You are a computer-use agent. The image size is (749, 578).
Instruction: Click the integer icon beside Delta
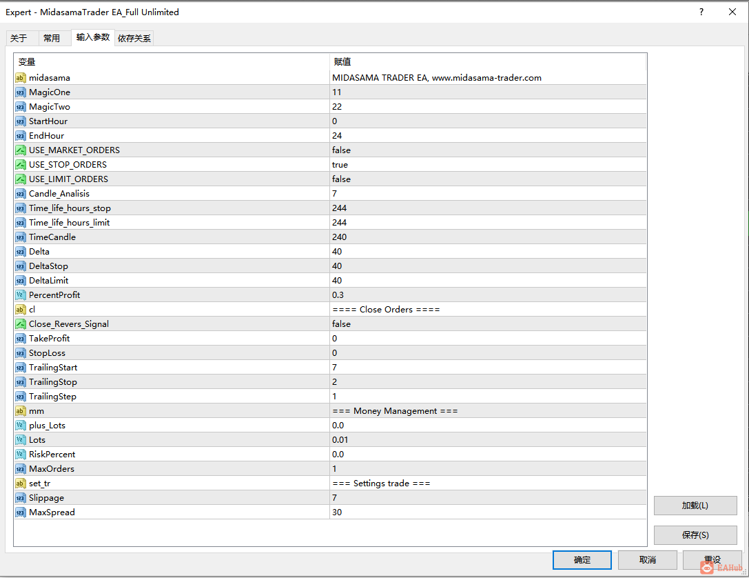(20, 252)
